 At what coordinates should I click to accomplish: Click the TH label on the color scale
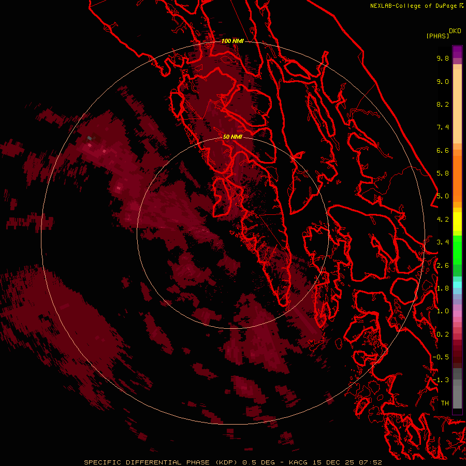coord(445,403)
